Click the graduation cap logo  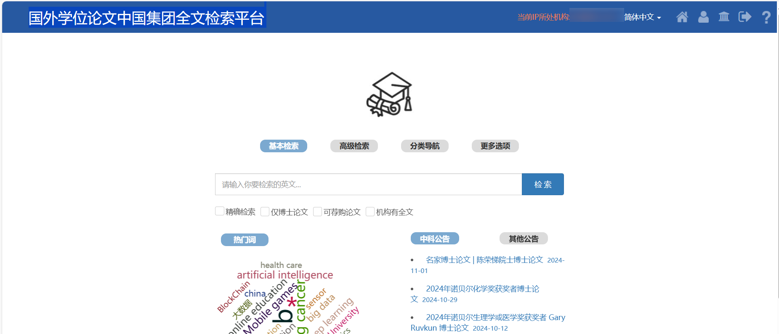click(x=389, y=94)
